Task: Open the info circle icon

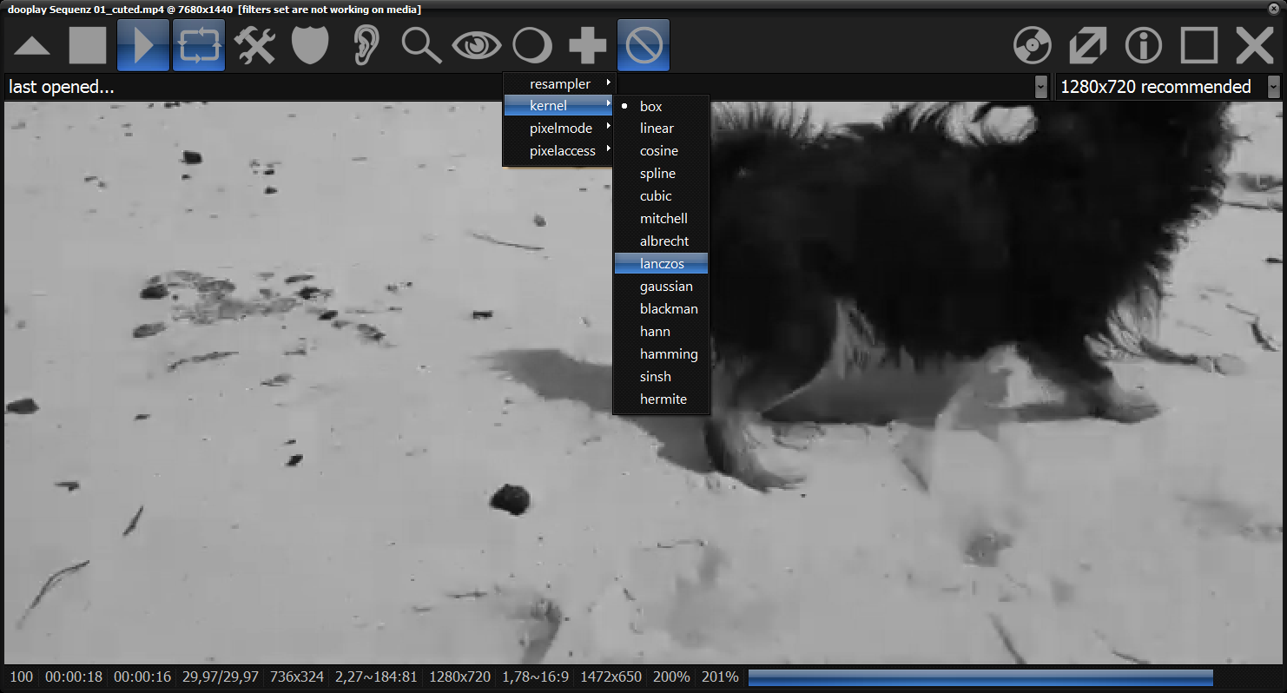Action: click(x=1144, y=45)
